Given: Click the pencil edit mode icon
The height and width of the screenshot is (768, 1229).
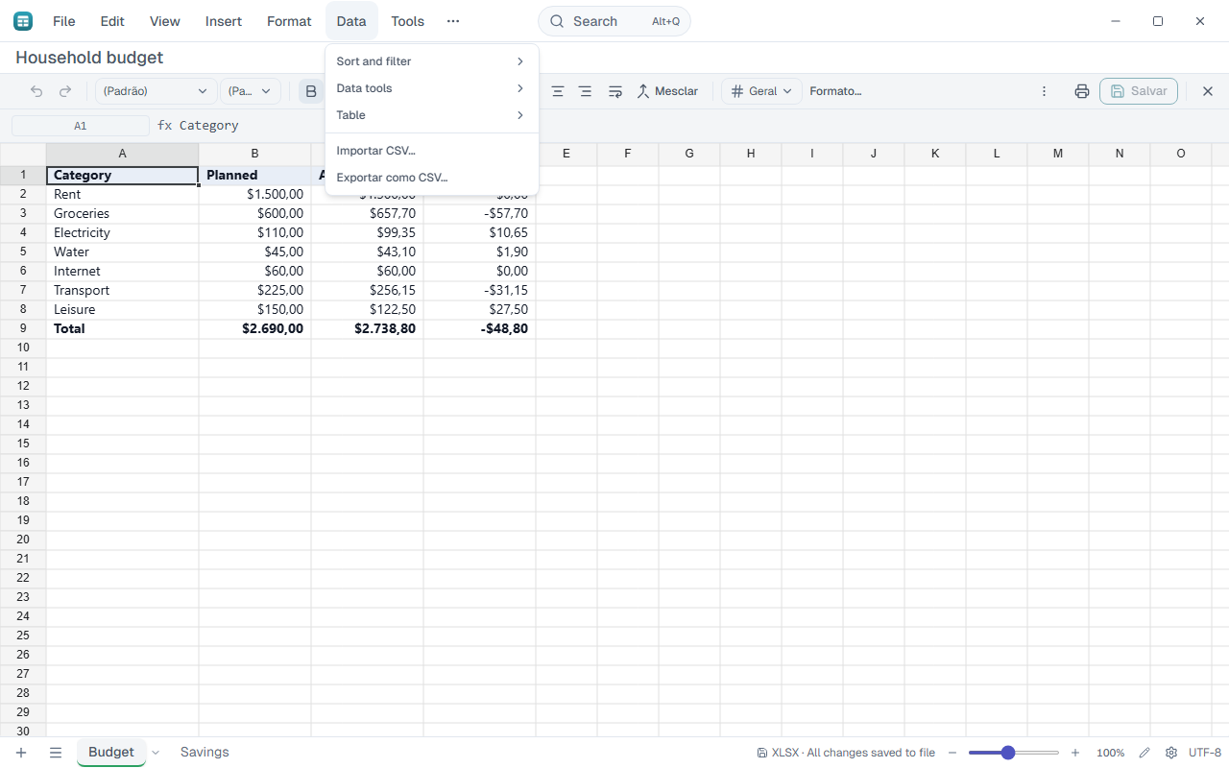Looking at the screenshot, I should point(1145,753).
